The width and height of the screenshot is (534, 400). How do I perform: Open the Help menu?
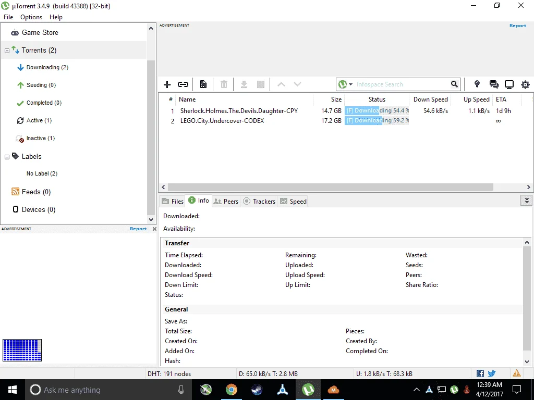pos(56,17)
